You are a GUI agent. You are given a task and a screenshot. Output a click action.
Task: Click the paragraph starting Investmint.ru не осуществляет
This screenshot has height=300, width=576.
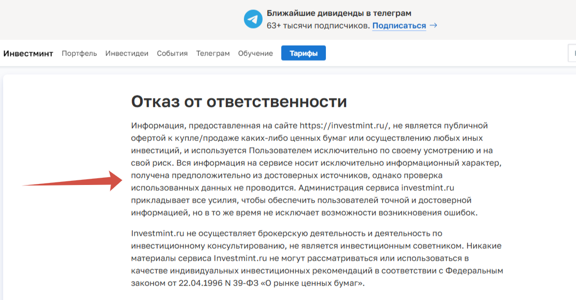(317, 258)
